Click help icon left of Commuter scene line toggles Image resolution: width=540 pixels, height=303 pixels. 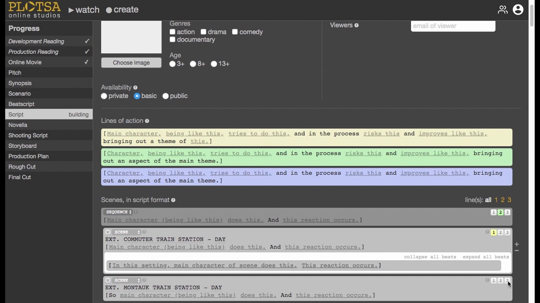[487, 232]
